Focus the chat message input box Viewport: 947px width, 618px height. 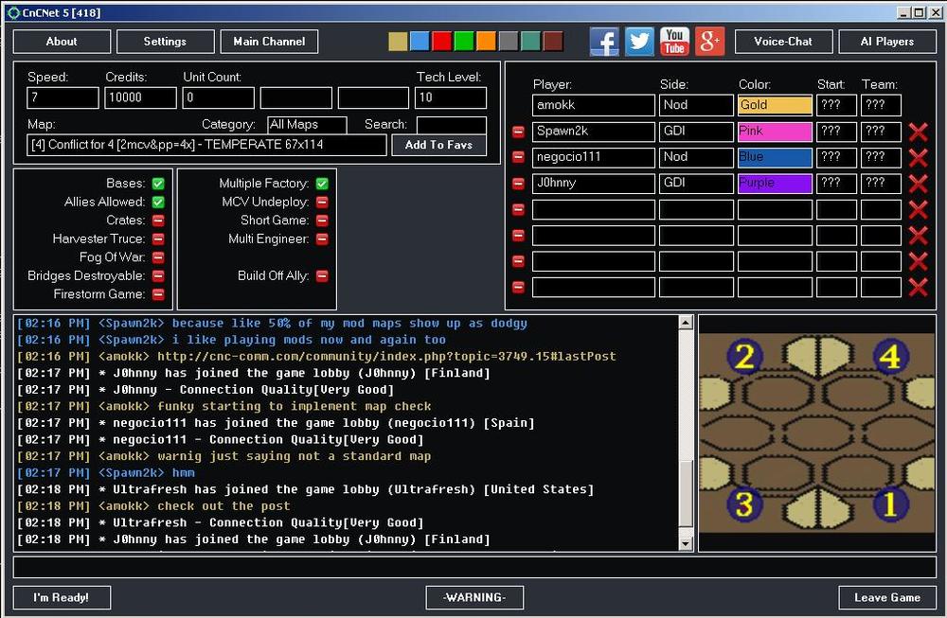tap(474, 567)
